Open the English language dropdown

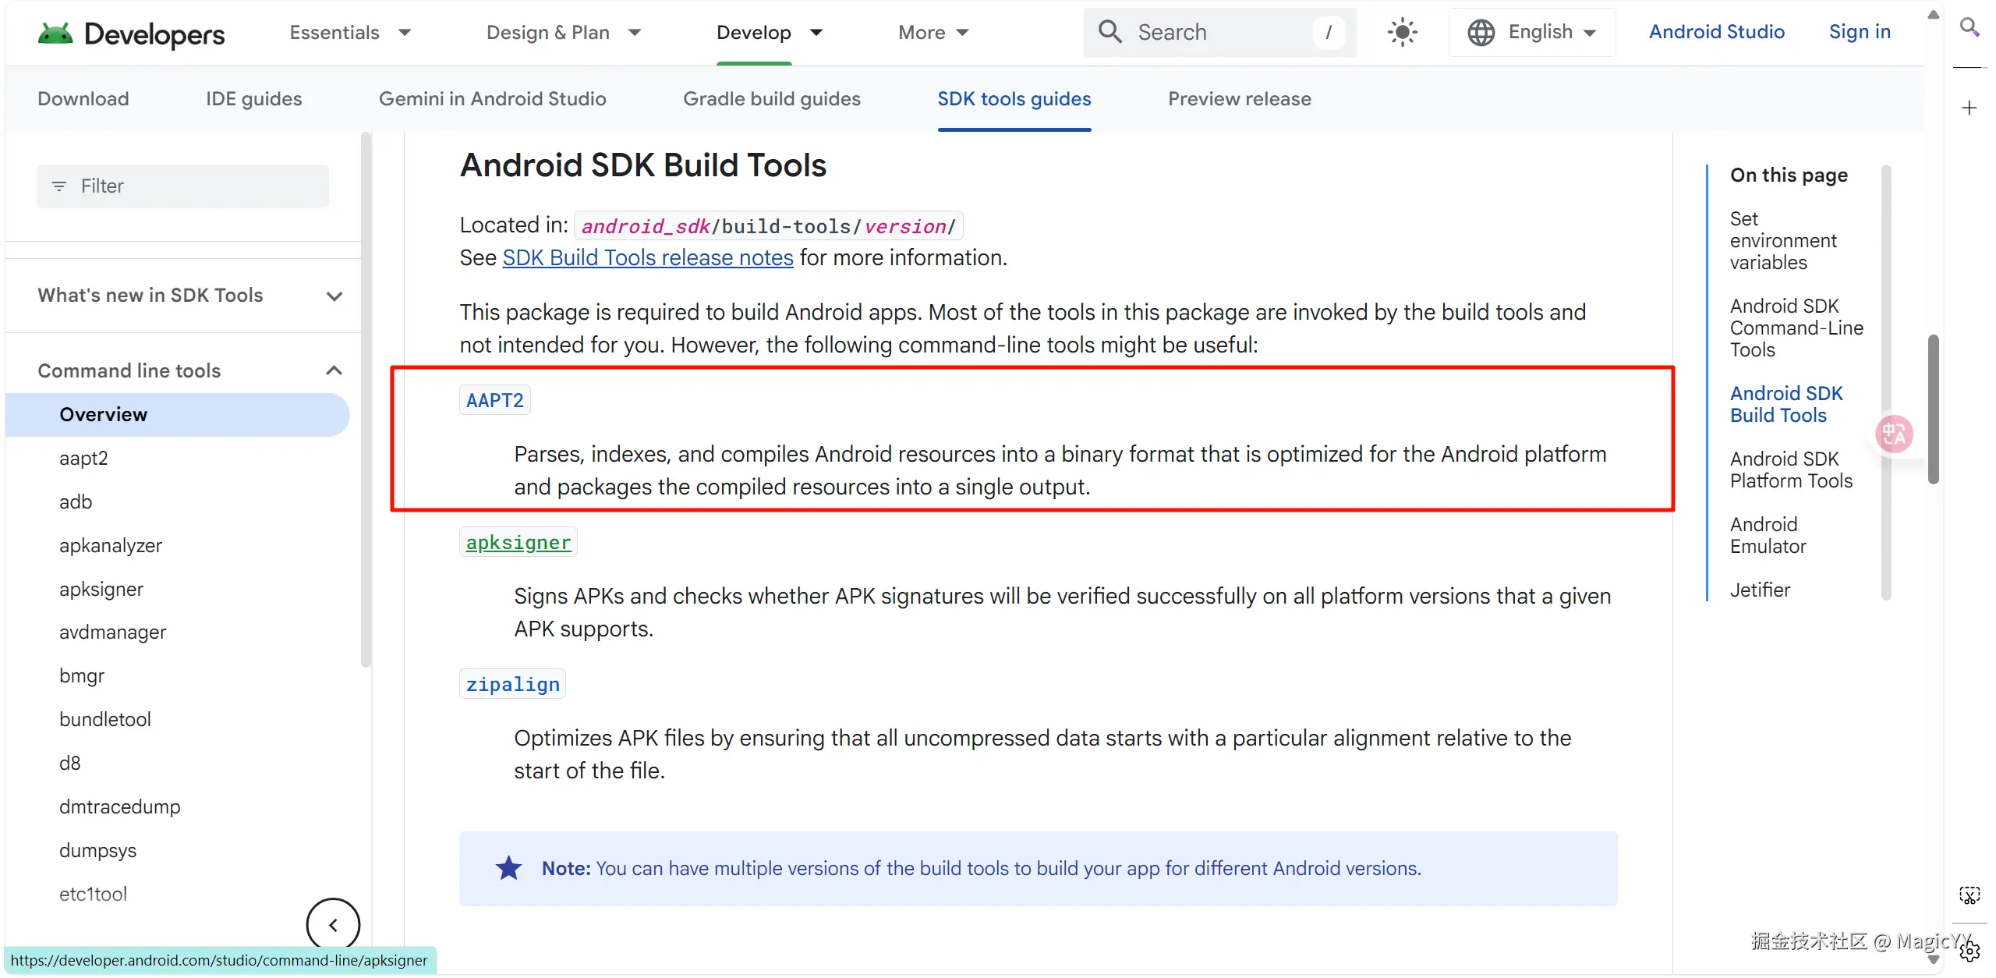(1532, 33)
